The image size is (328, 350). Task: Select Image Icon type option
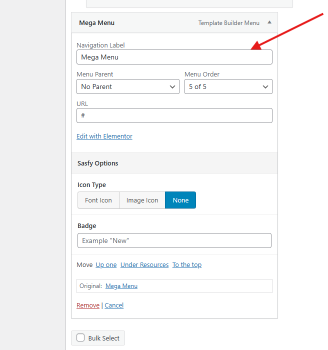(142, 200)
